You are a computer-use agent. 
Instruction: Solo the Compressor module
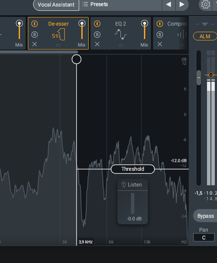[x=160, y=34]
